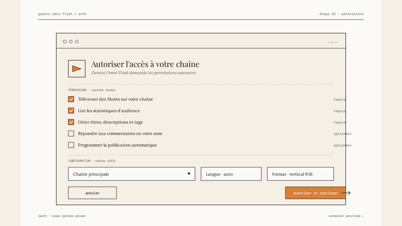Click the first circle in title bar
Viewport: 402px width, 226px height.
[x=65, y=42]
